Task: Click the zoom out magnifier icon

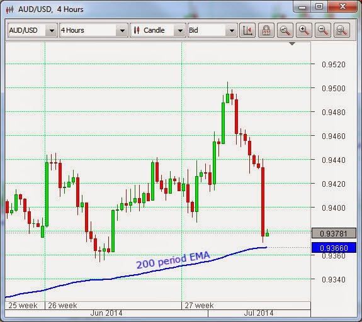Action: coord(323,30)
